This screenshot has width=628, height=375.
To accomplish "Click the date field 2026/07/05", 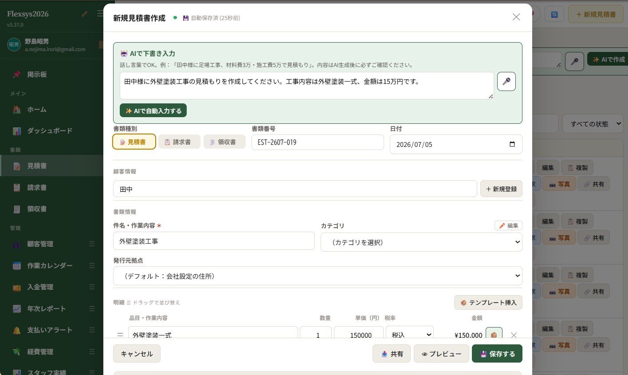I will 456,144.
